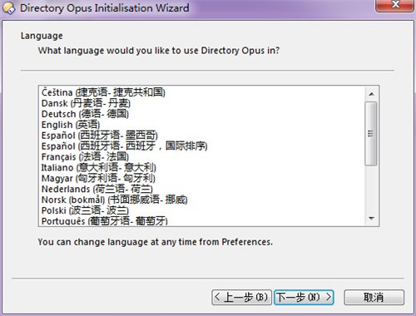Close the Initialisation Wizard window
This screenshot has height=316, width=416.
click(x=395, y=5)
